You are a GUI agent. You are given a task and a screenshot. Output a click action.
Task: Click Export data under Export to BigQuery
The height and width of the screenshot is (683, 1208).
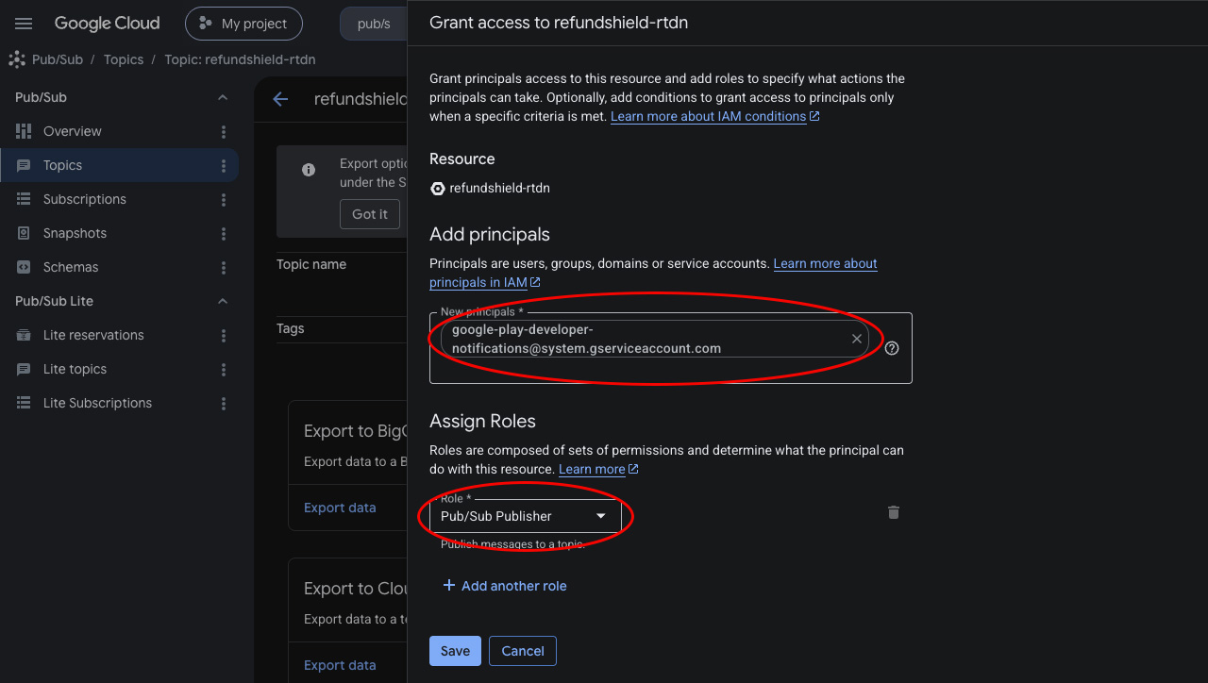click(x=340, y=508)
